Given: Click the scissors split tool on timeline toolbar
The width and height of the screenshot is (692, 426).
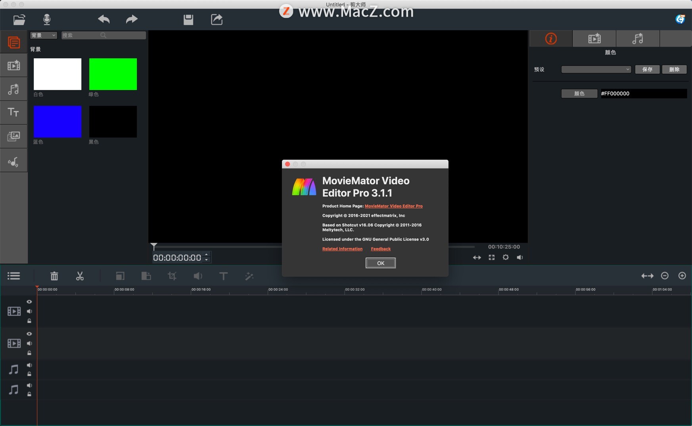Looking at the screenshot, I should [79, 276].
